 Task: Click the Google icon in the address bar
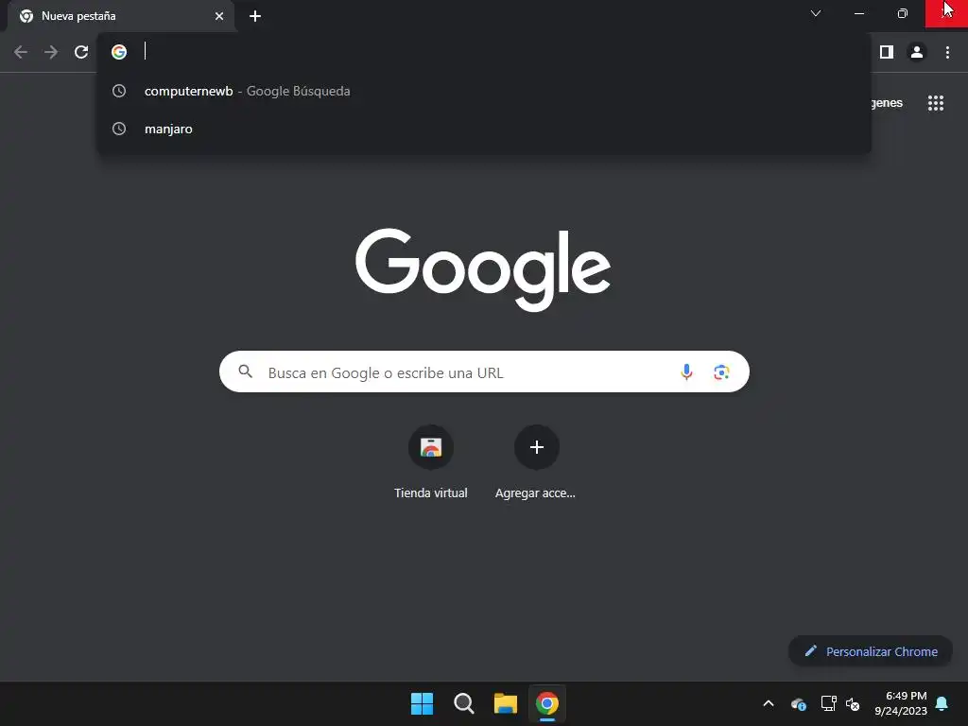pos(119,52)
